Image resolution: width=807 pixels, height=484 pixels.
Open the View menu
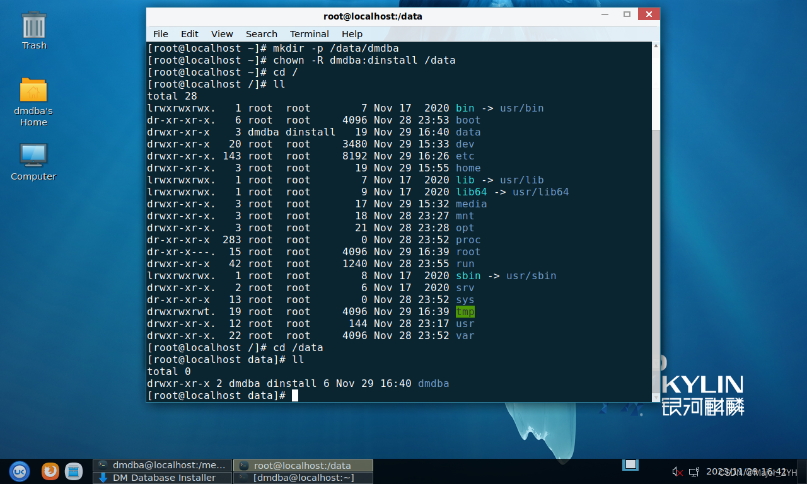click(x=222, y=34)
